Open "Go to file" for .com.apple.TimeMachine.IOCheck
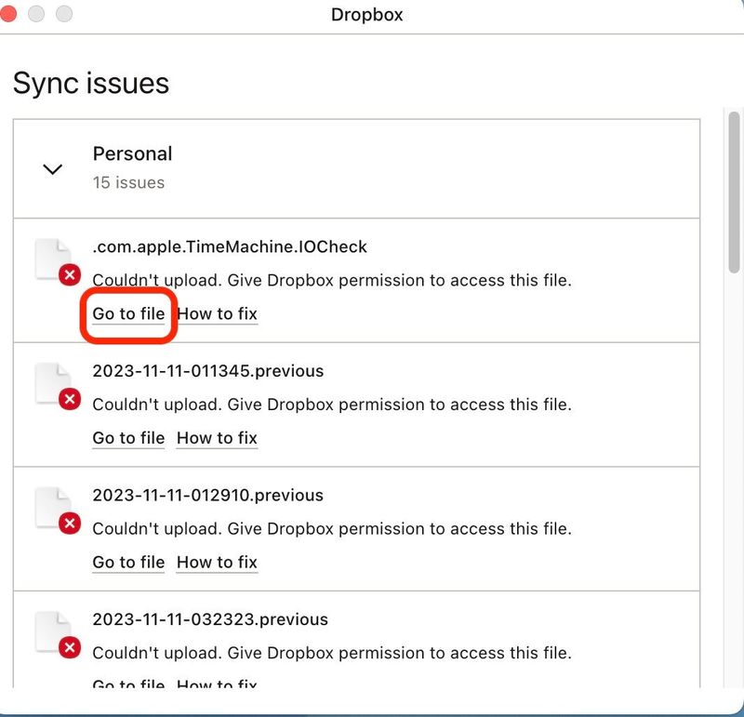 [x=127, y=314]
